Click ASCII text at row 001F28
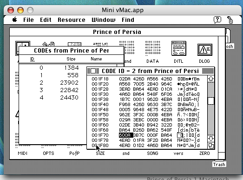Image resolution: width=243 pixels, height=180 pixels. [x=187, y=89]
